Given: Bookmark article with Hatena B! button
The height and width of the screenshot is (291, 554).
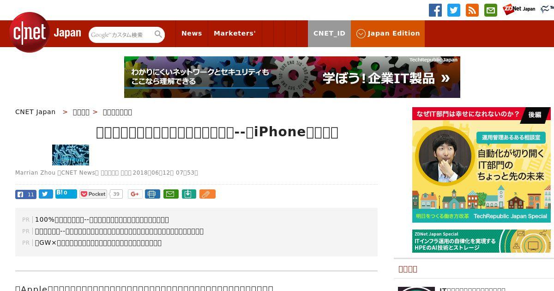Looking at the screenshot, I should 66,194.
